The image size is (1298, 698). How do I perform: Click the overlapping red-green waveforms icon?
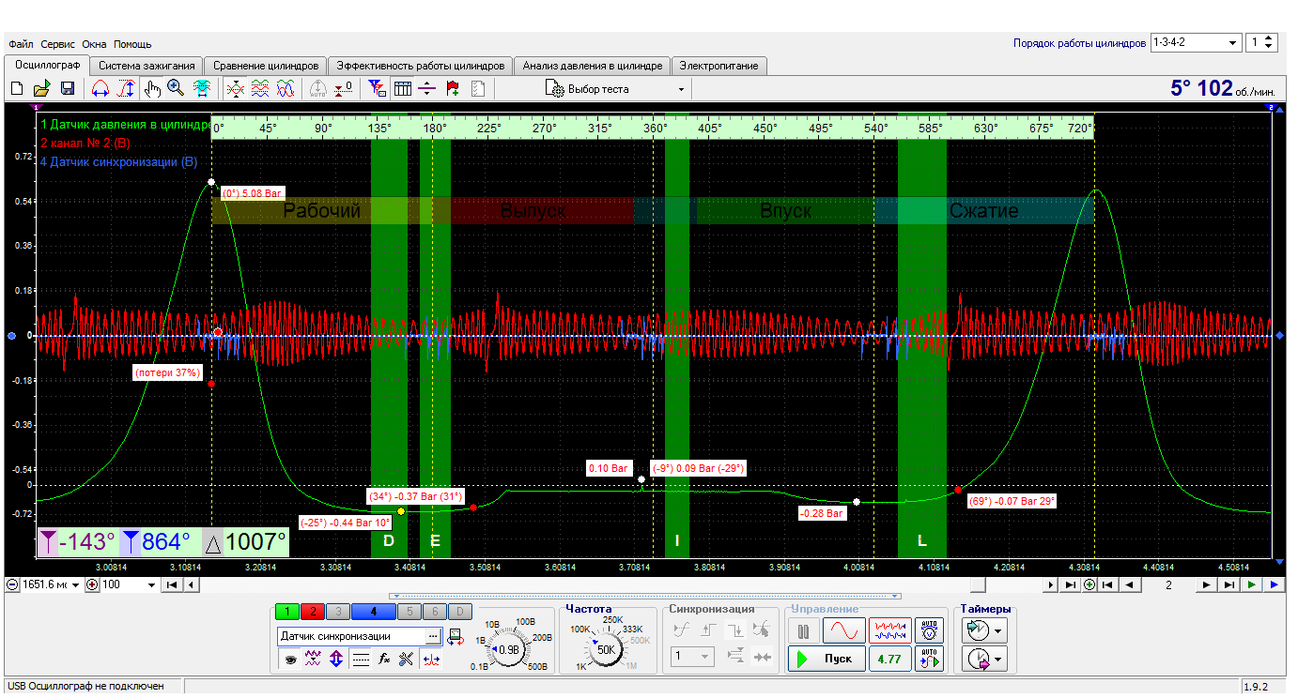[235, 89]
